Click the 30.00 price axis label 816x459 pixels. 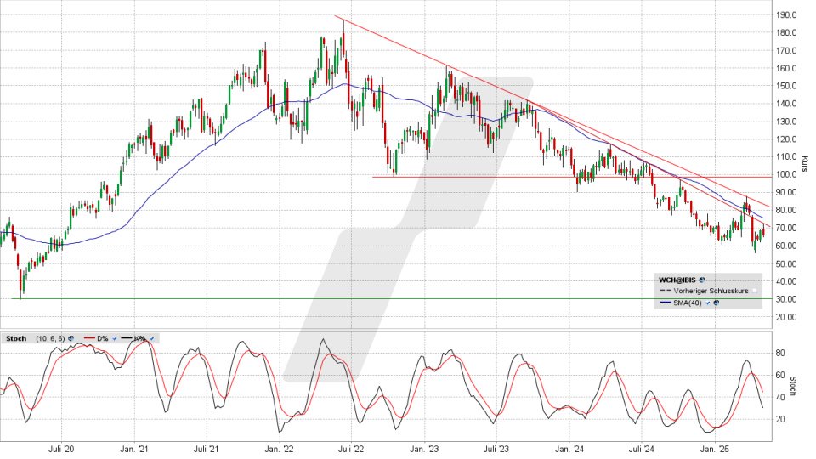[787, 298]
